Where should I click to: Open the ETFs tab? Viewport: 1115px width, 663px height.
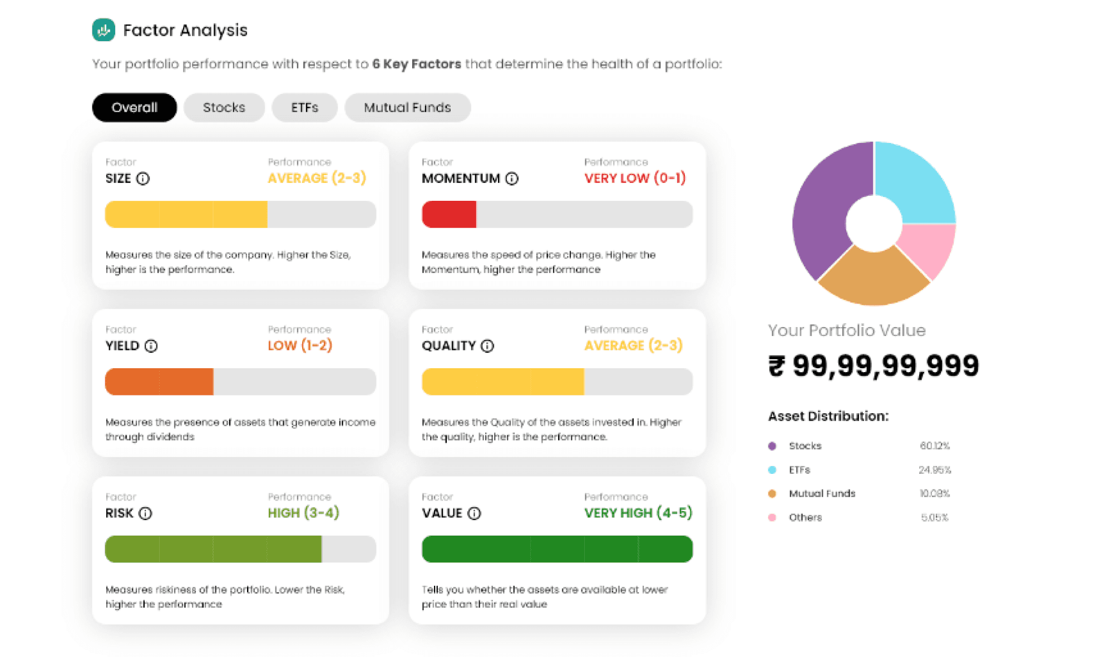coord(305,107)
